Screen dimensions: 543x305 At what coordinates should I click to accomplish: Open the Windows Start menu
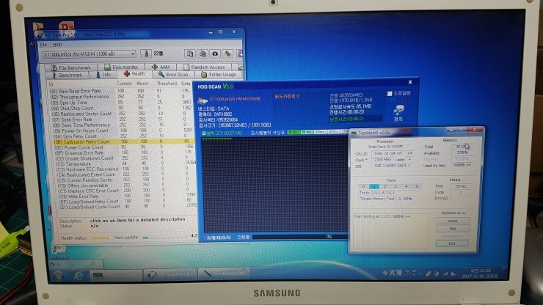[57, 276]
